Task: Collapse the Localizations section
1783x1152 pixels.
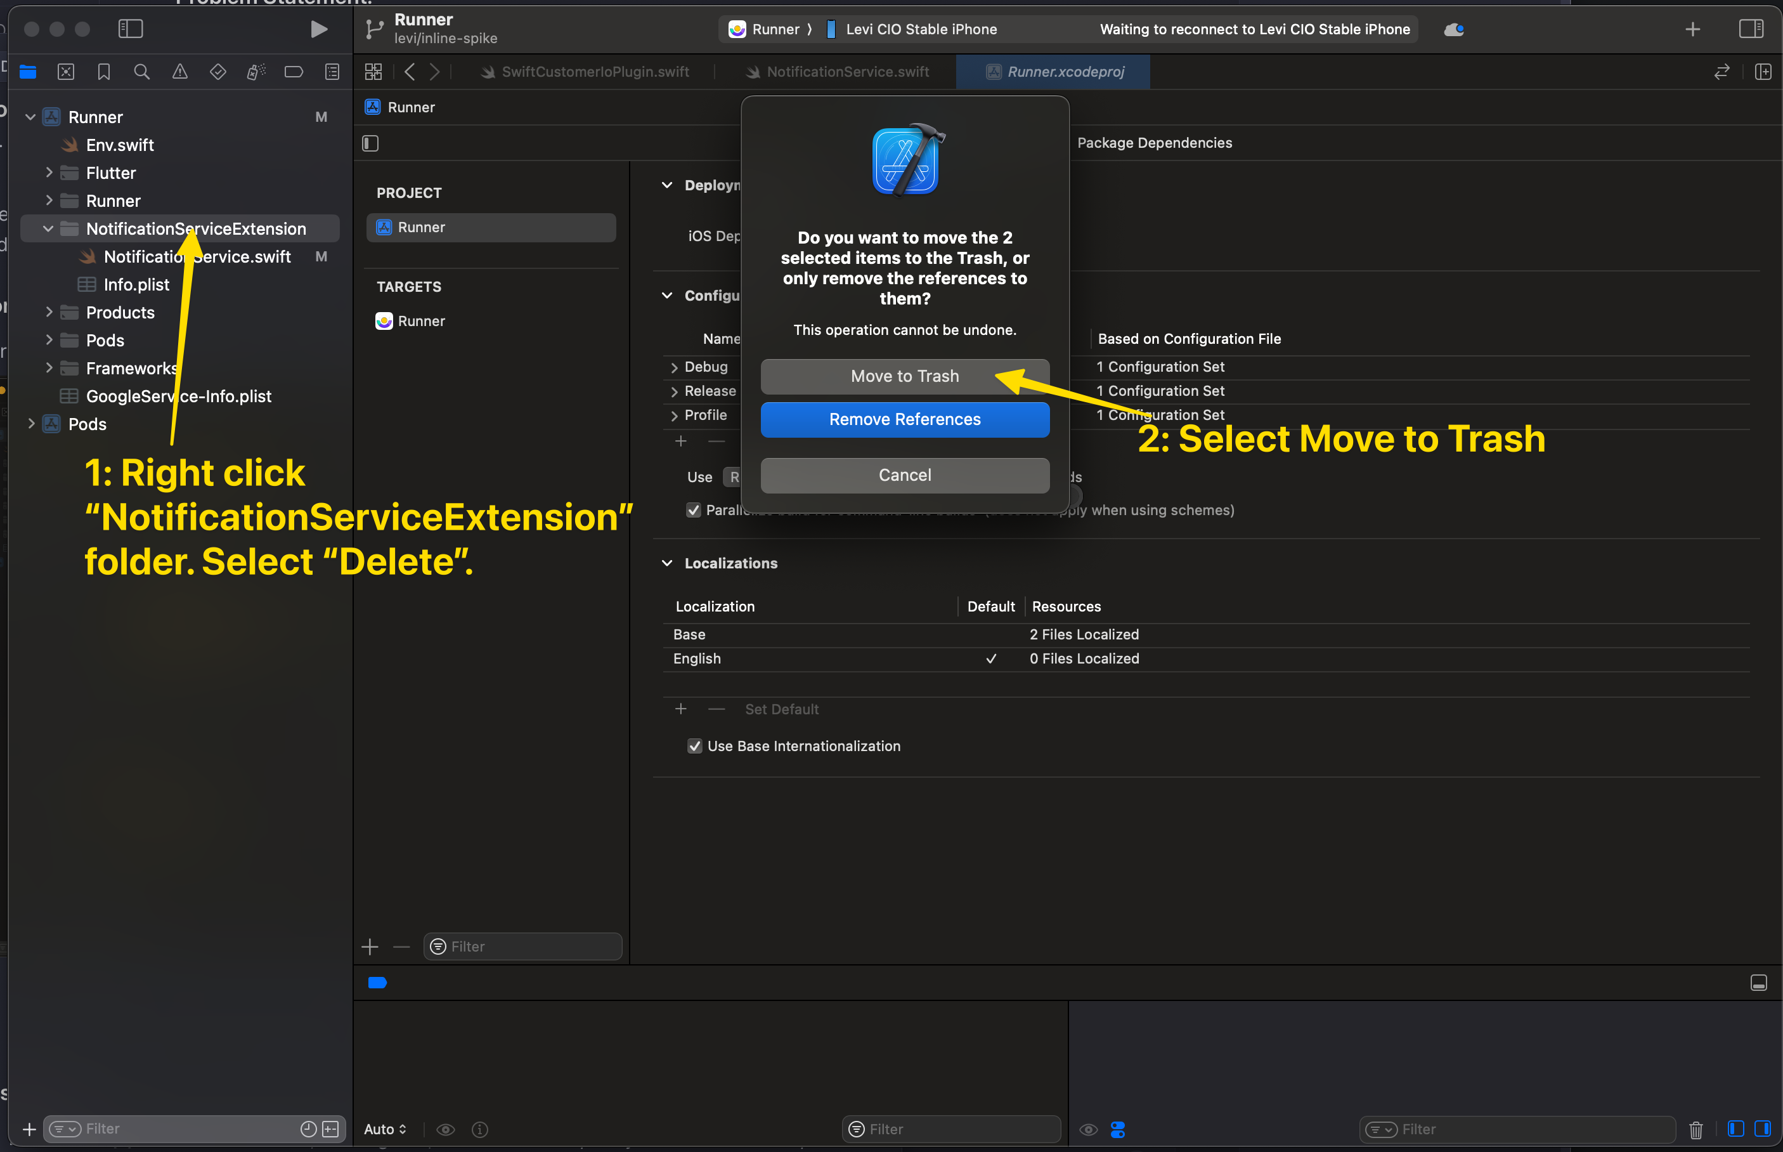Action: pyautogui.click(x=667, y=563)
